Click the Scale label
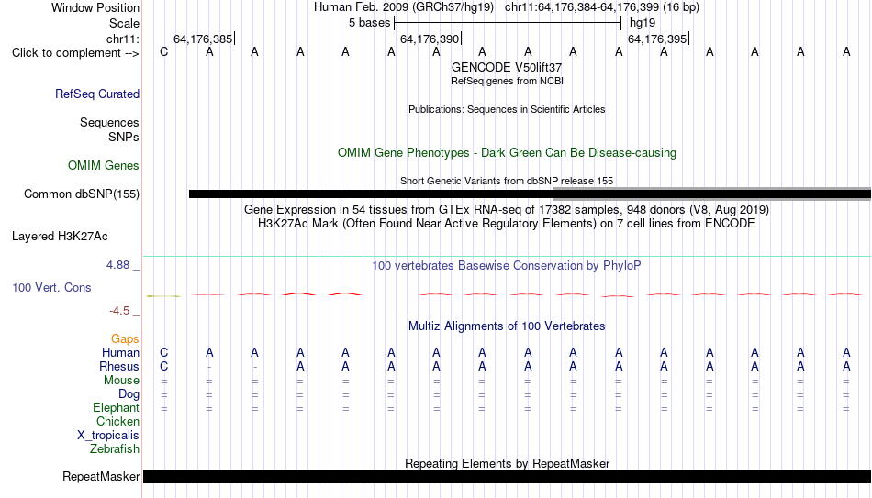The width and height of the screenshot is (872, 498). click(124, 23)
